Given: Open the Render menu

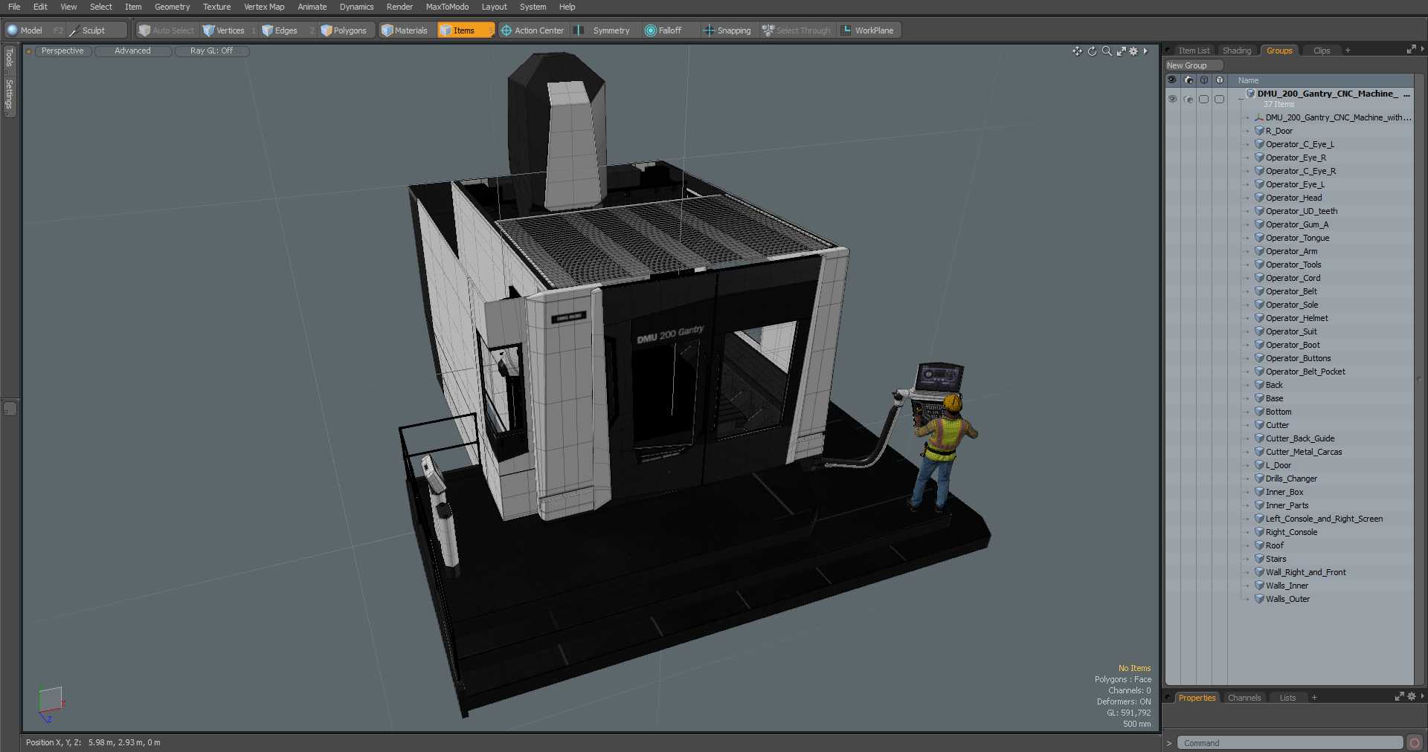Looking at the screenshot, I should pyautogui.click(x=399, y=7).
